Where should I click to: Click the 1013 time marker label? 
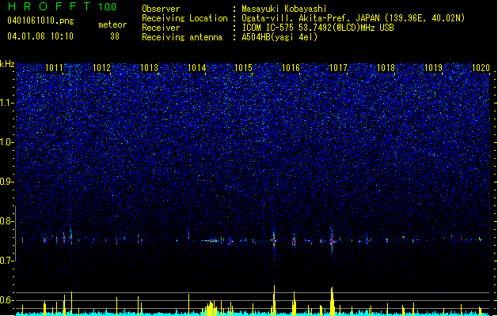pos(150,67)
